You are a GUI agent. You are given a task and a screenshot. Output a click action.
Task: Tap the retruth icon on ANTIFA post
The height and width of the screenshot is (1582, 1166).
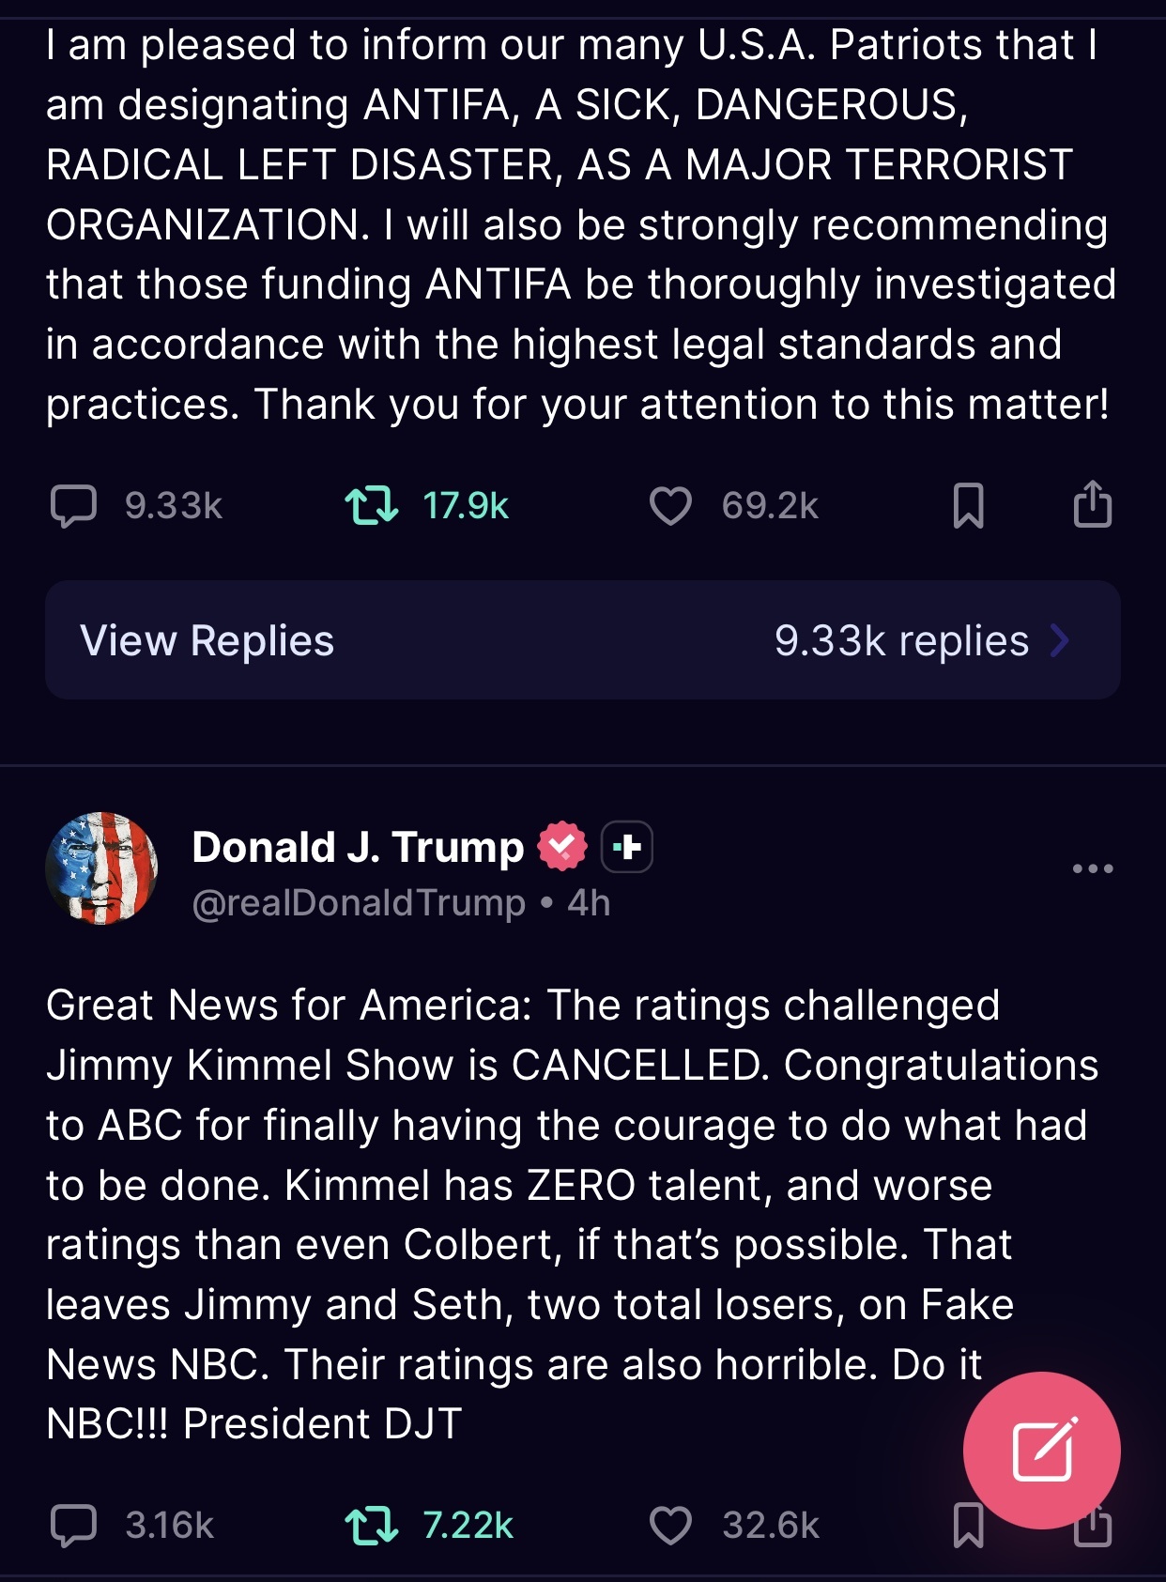[x=372, y=505]
